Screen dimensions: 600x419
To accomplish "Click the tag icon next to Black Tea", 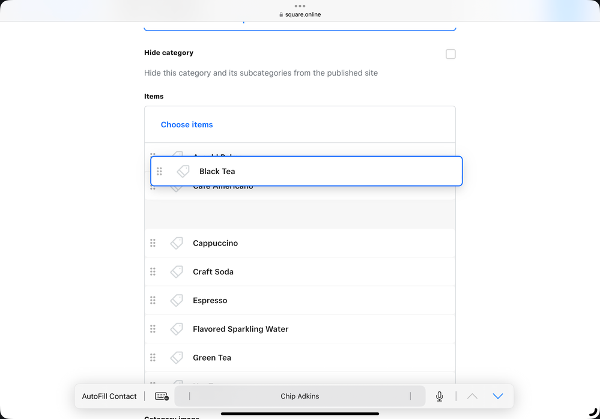I will tap(183, 171).
